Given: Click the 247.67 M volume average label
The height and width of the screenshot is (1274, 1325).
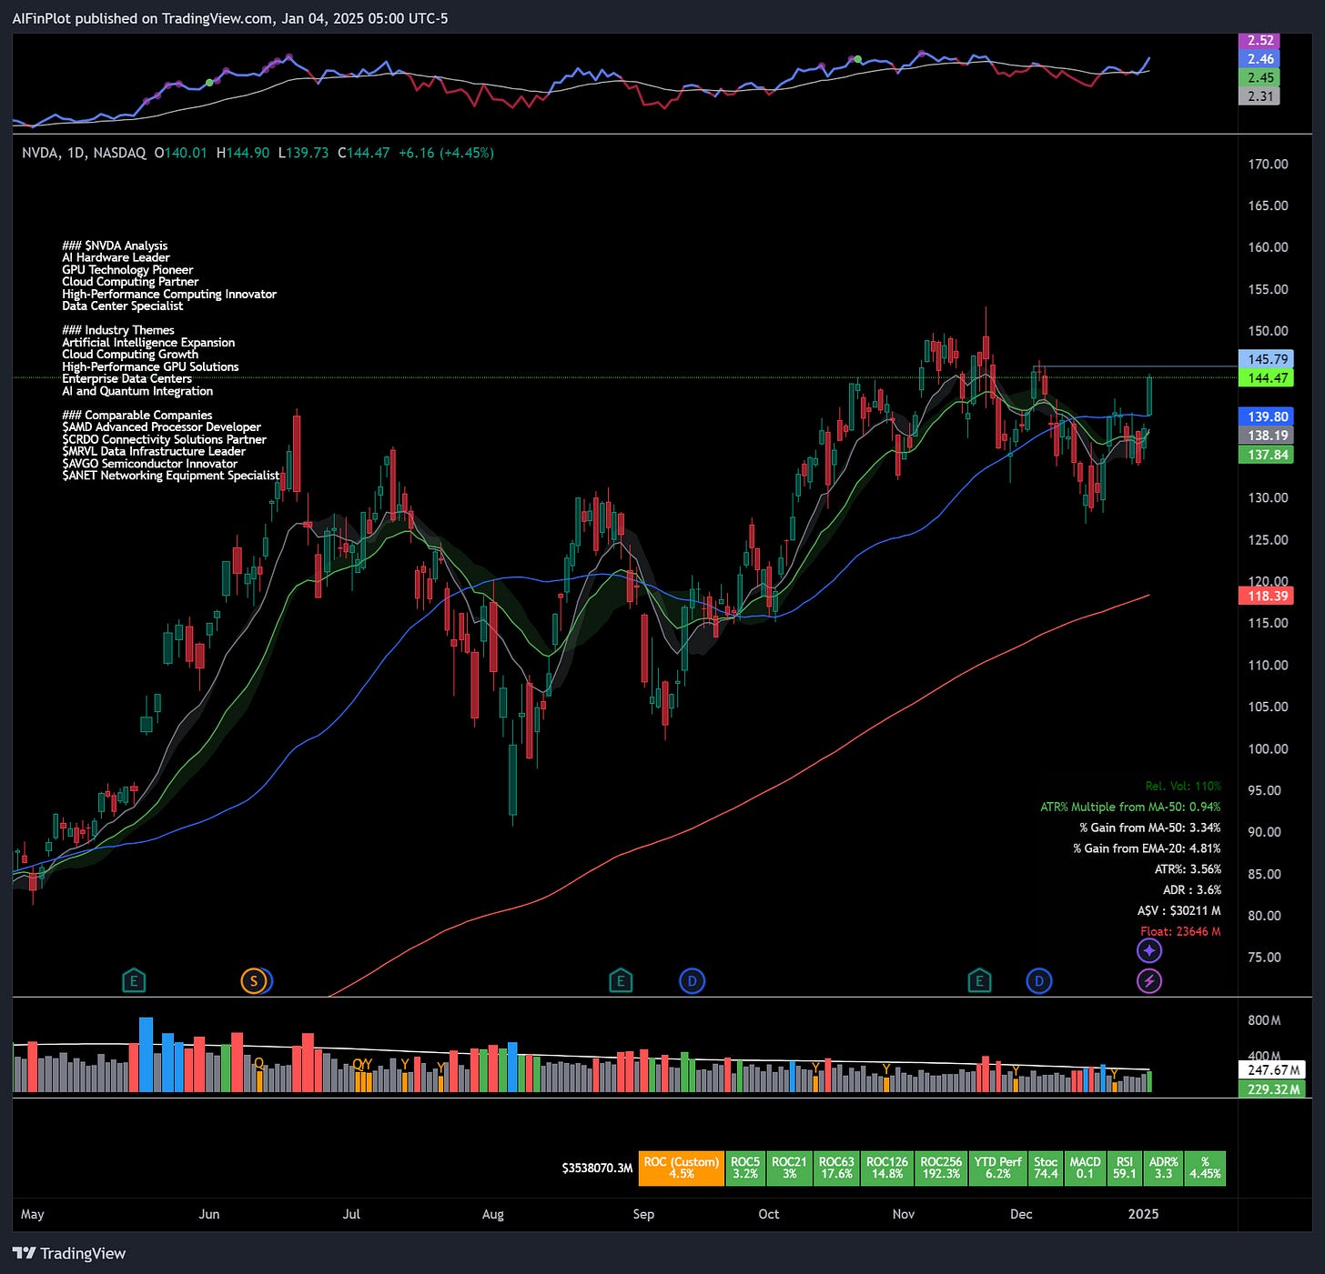Looking at the screenshot, I should coord(1273,1070).
